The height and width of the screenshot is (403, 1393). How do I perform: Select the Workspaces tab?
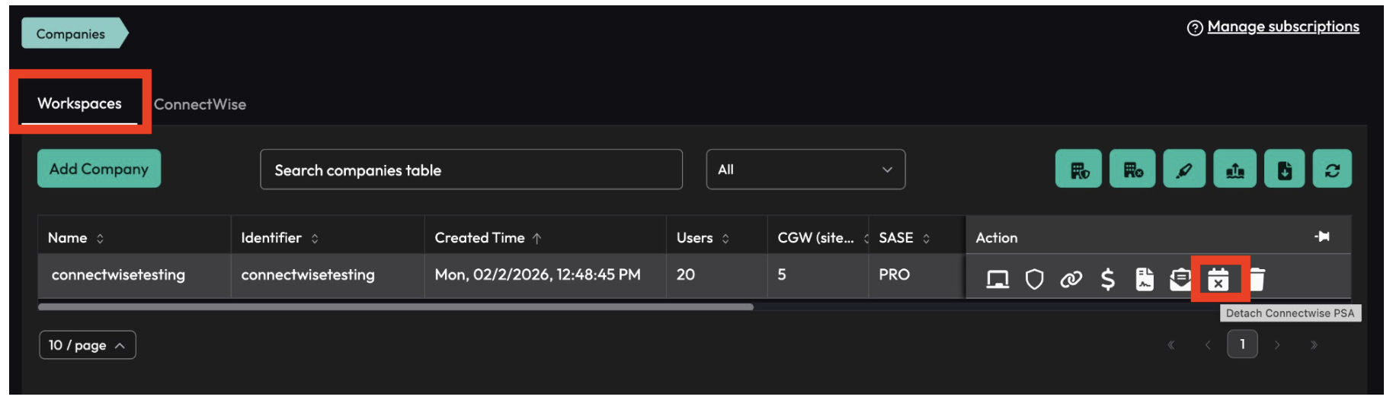tap(79, 103)
